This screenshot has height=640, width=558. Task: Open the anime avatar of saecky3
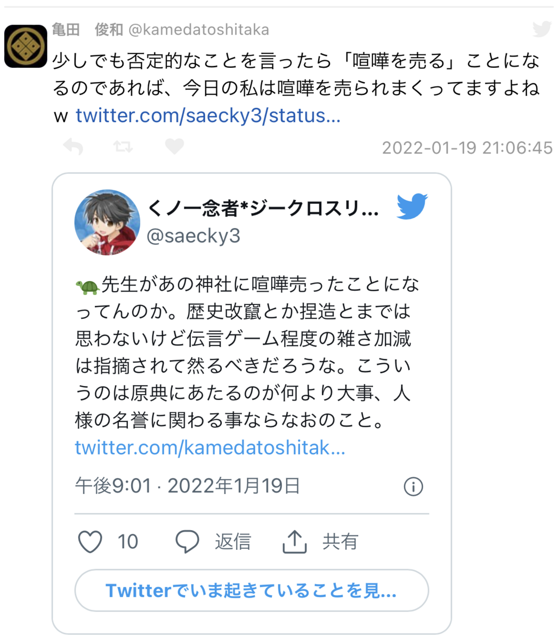tap(108, 222)
